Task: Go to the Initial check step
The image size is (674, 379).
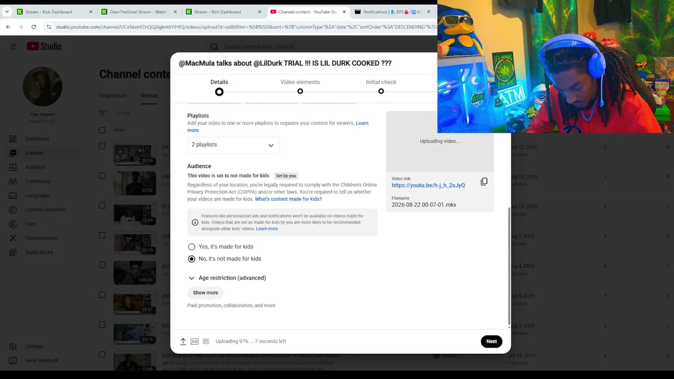Action: point(381,86)
